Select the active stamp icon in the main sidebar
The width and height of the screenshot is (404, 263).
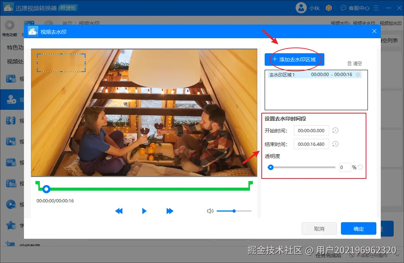[x=11, y=100]
